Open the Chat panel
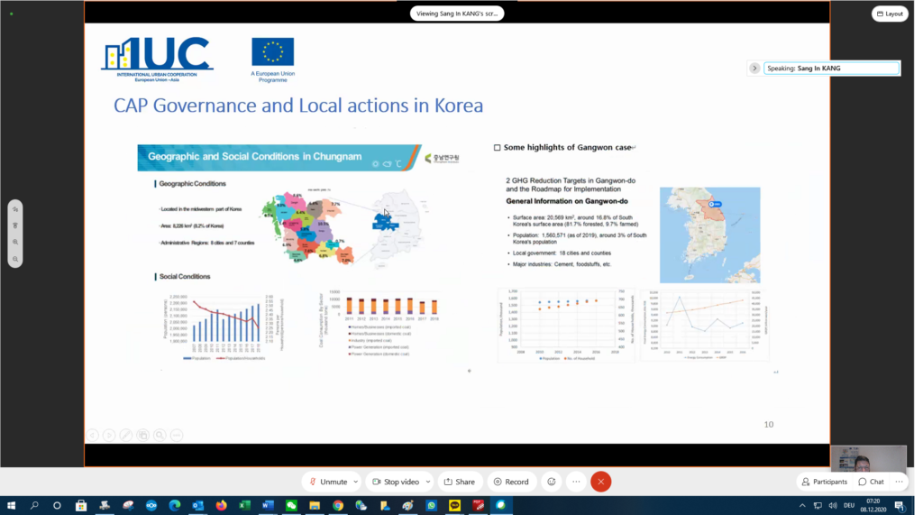923x515 pixels. [x=871, y=482]
